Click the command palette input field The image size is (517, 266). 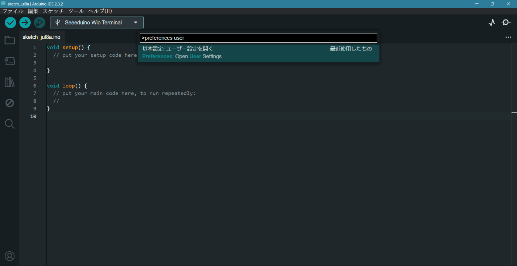258,38
